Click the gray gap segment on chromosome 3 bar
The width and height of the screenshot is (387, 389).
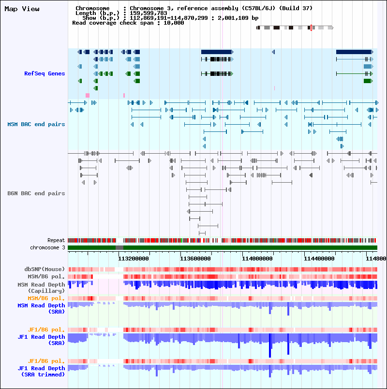coord(119,247)
